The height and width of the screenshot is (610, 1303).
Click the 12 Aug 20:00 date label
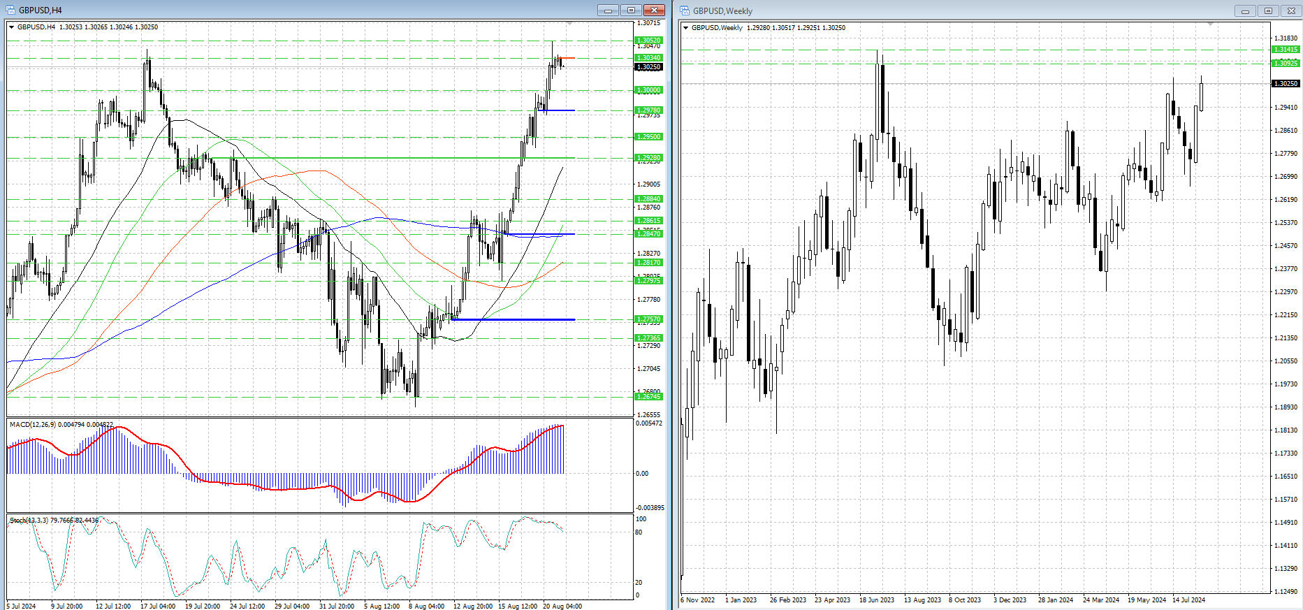(473, 606)
